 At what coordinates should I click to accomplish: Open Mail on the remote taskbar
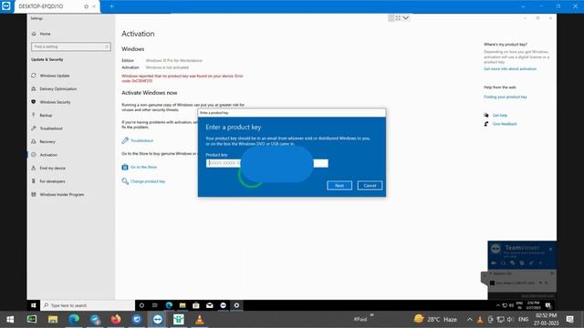click(210, 305)
